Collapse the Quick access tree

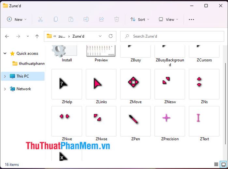5,54
